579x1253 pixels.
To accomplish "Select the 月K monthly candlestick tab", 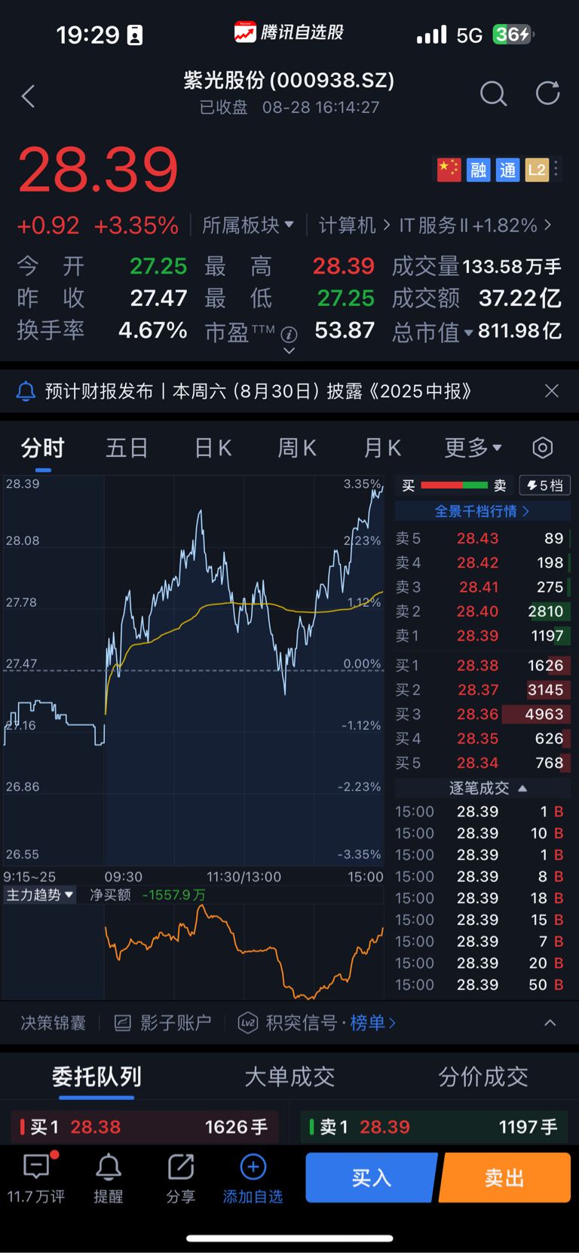I will [382, 448].
